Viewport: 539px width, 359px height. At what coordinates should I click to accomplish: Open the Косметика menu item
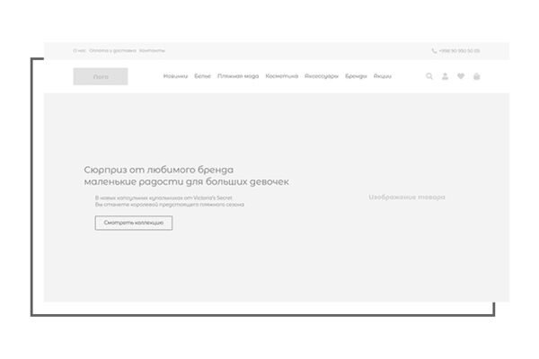[x=281, y=76]
